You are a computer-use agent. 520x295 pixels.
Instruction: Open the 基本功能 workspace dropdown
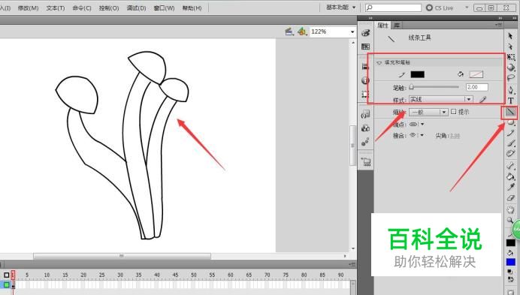pyautogui.click(x=340, y=8)
